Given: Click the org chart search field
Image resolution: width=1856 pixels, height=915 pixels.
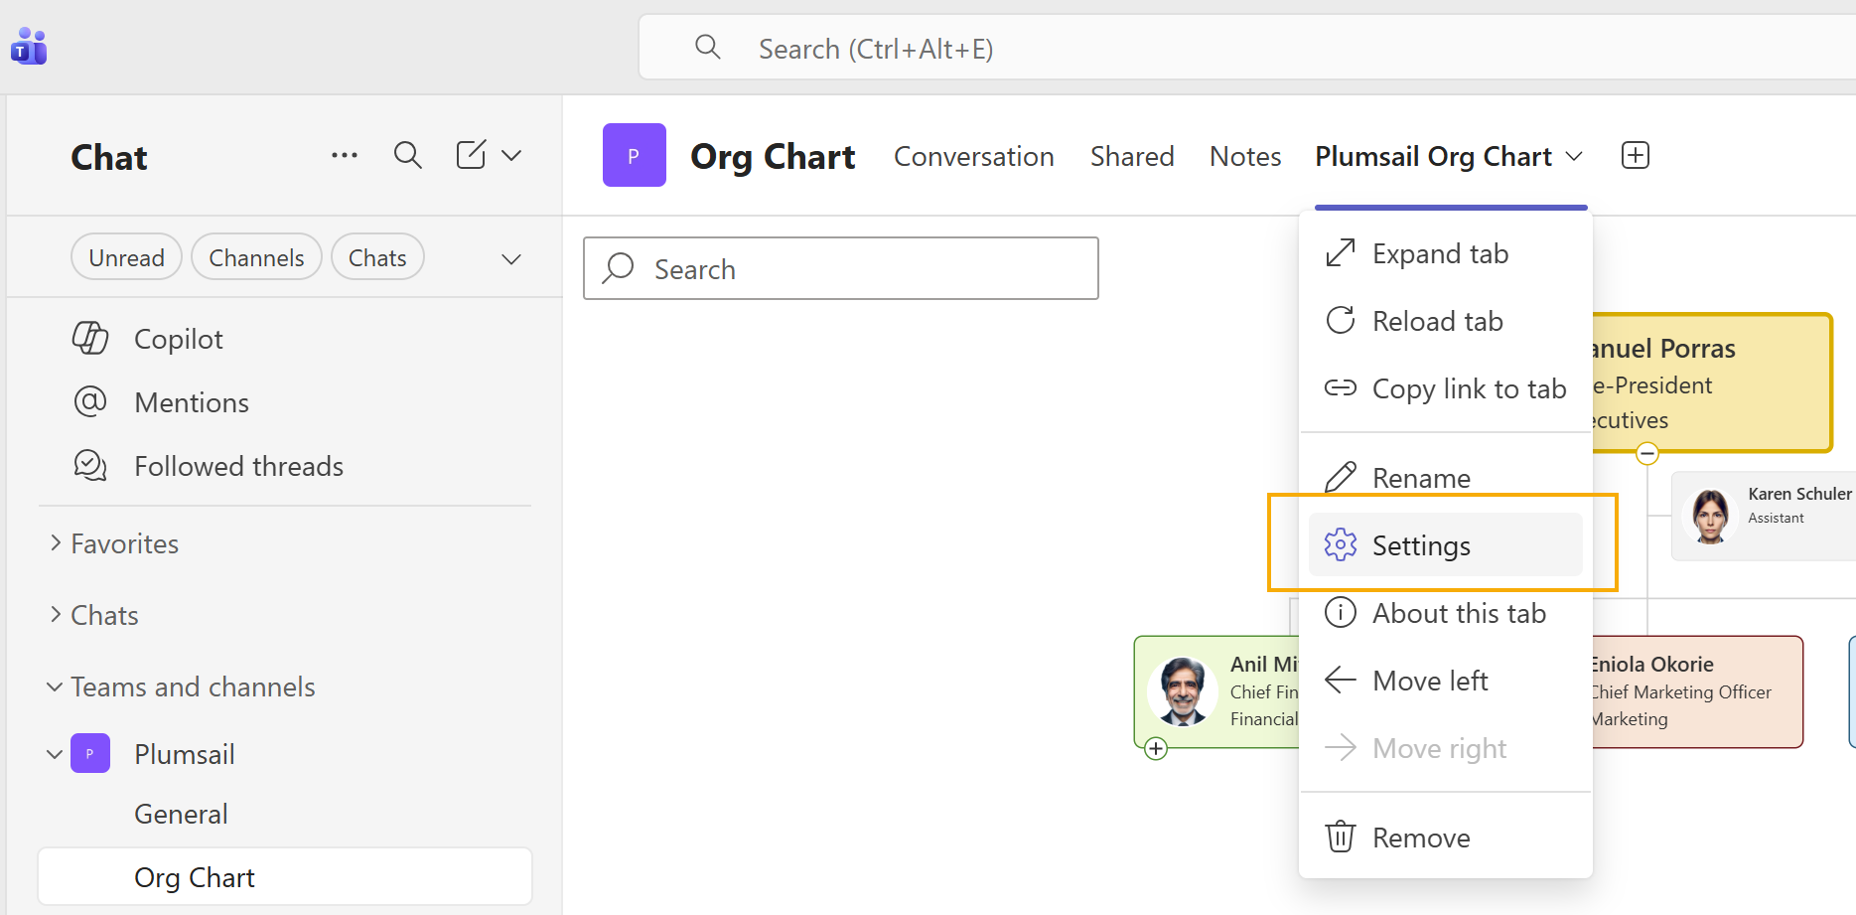Looking at the screenshot, I should 840,268.
